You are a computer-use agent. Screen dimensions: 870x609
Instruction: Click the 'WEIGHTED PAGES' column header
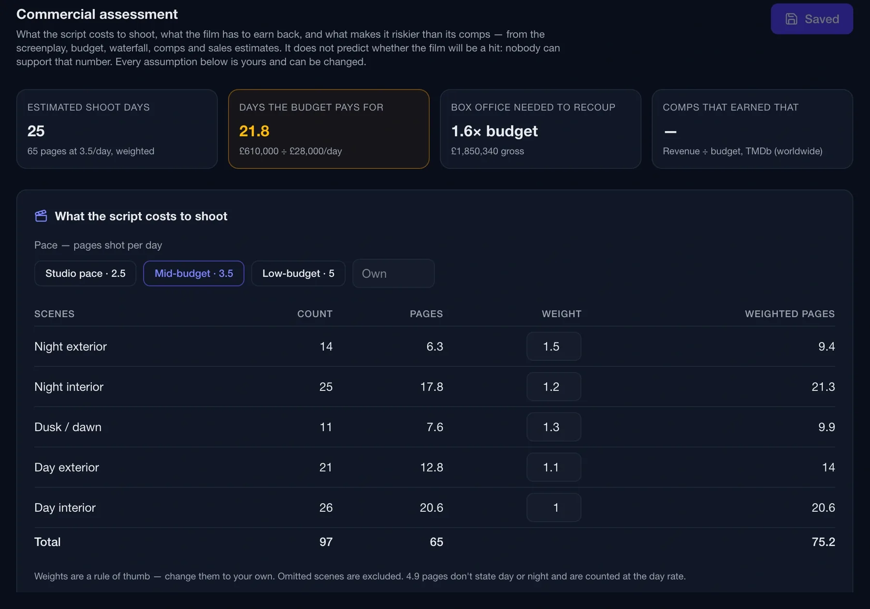790,314
